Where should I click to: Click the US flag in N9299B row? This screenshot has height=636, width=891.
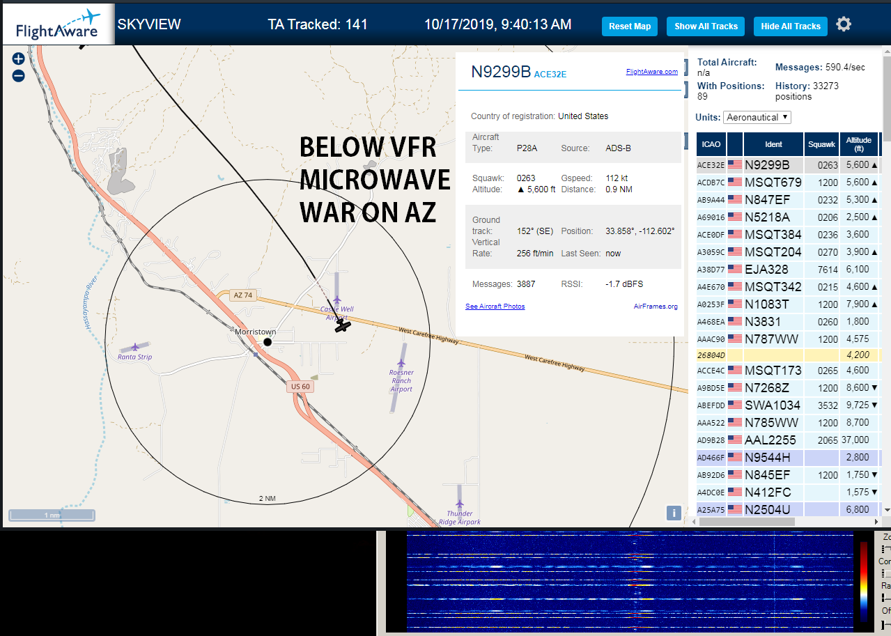tap(735, 165)
